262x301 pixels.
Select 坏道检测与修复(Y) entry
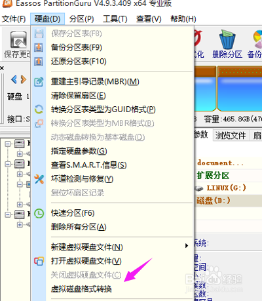[82, 179]
